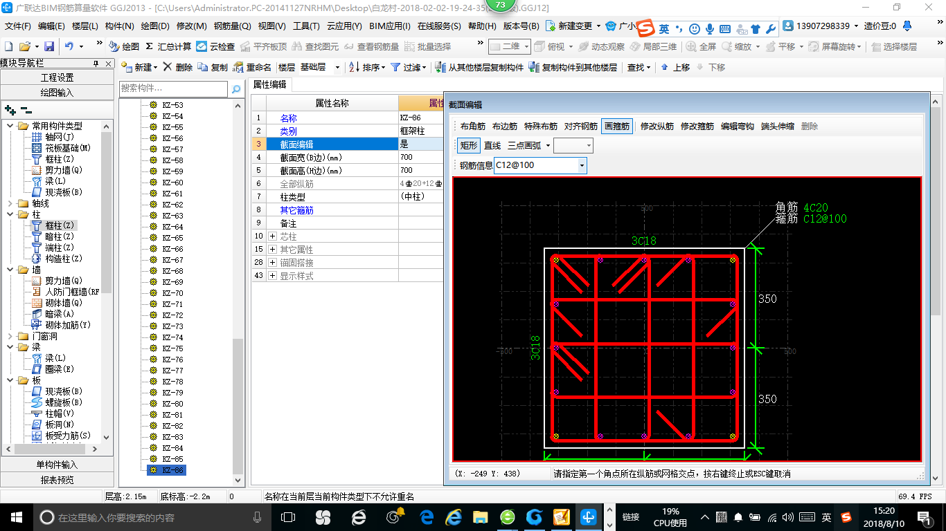The width and height of the screenshot is (946, 531).
Task: Select KZ-70 in component list
Action: coord(172,293)
